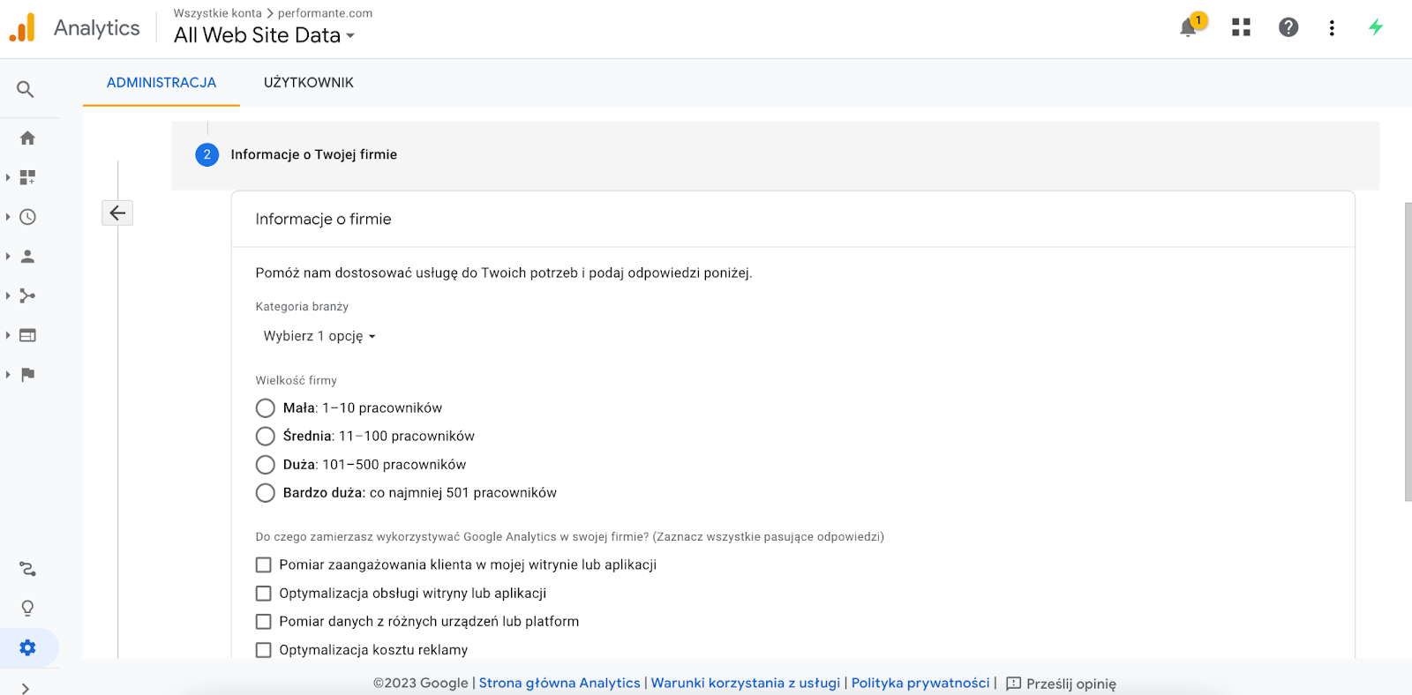Open the Admin gear icon in sidebar
Screen dimensions: 1412x695
[27, 647]
